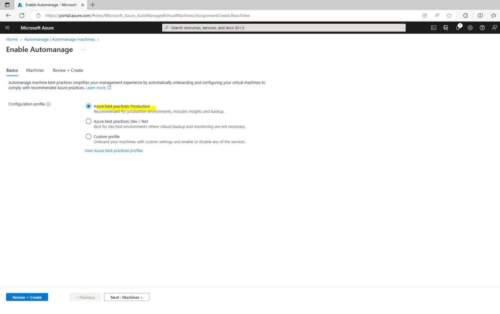Expand browser Favorites list
The height and width of the screenshot is (314, 500).
[493, 15]
